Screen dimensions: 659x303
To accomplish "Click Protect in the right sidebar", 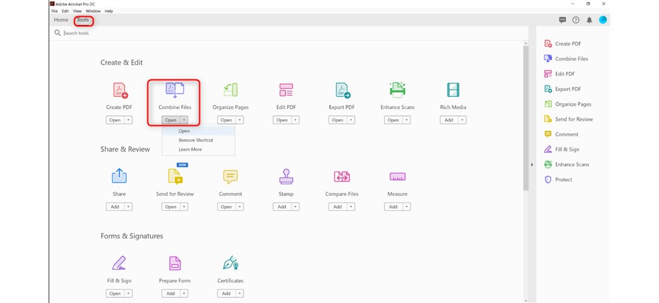I will (x=563, y=180).
